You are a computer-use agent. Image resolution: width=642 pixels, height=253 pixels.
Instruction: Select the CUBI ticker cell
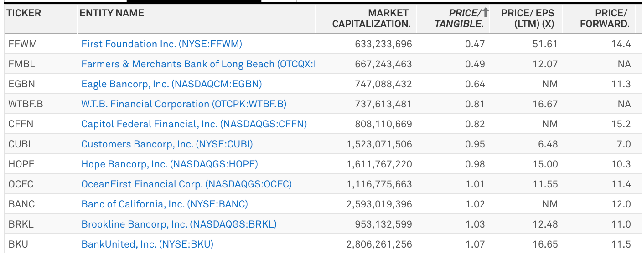[20, 144]
